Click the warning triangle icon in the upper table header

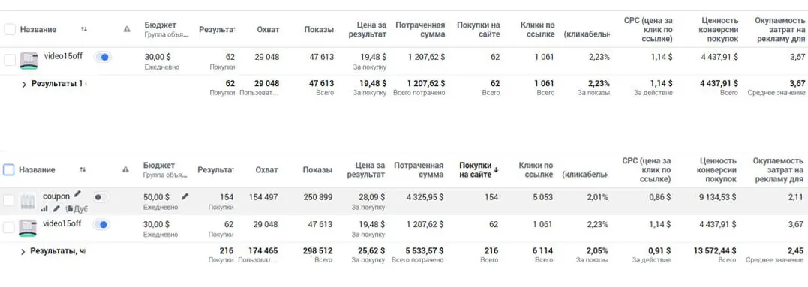[x=127, y=30]
